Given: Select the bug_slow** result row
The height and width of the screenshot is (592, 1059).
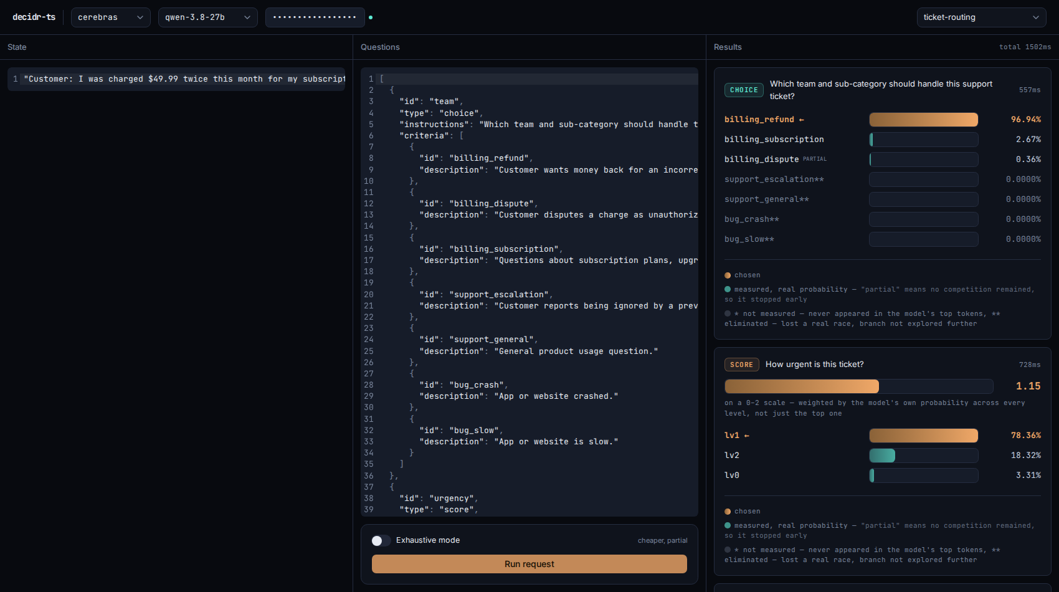Looking at the screenshot, I should [x=883, y=239].
